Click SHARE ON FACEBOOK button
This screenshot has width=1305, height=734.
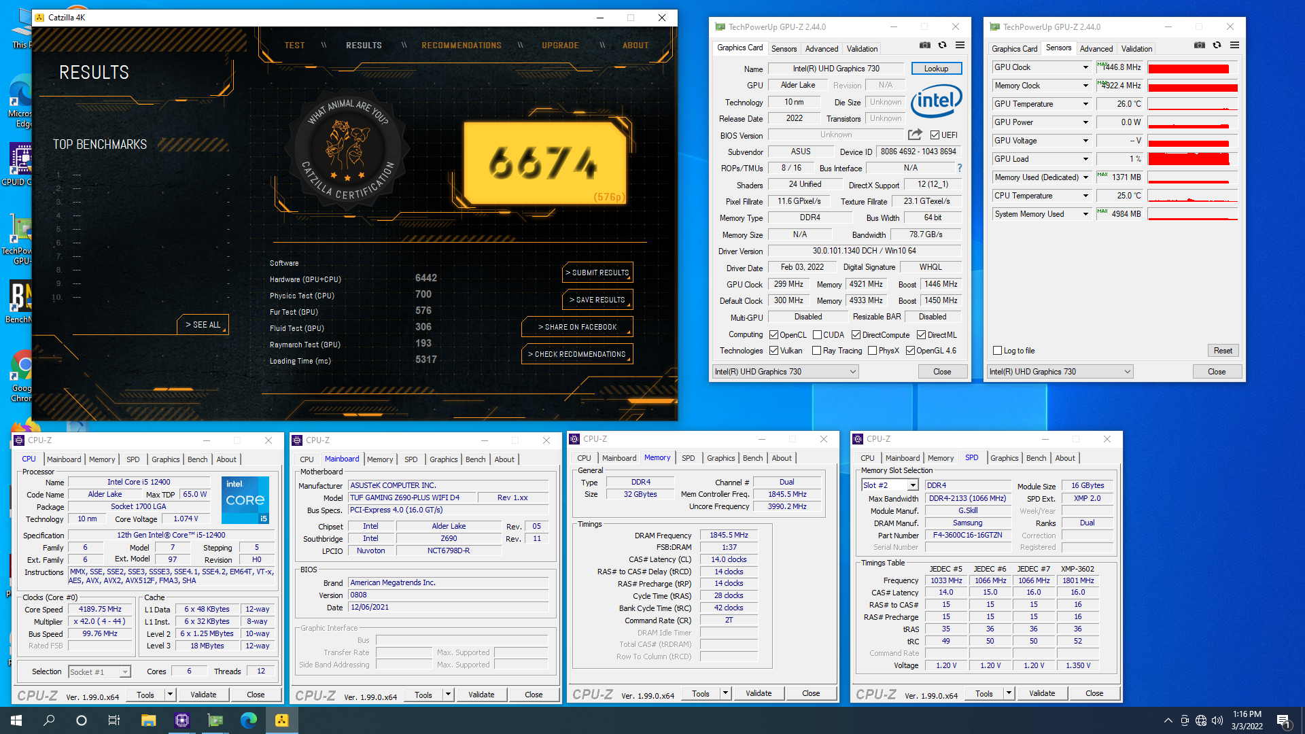point(577,327)
